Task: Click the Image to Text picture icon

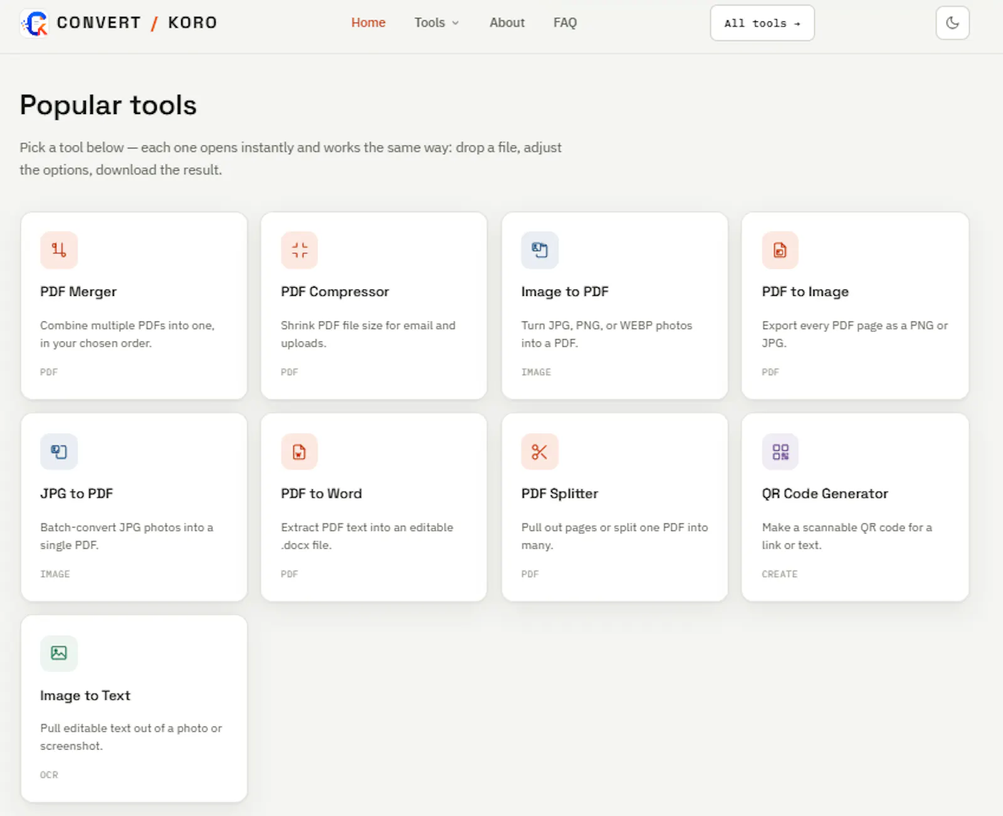Action: tap(59, 653)
